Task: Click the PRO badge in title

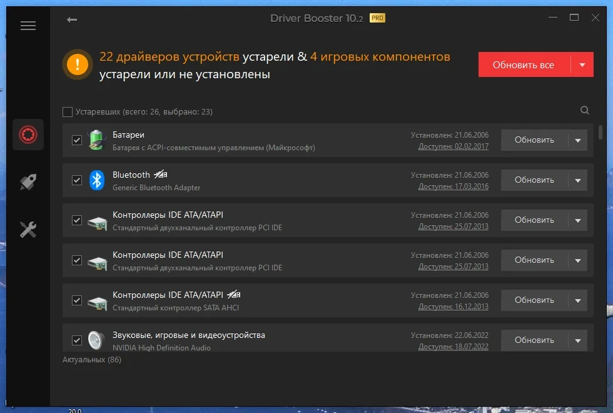Action: click(377, 18)
